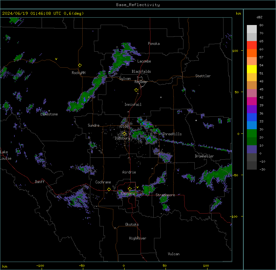The image size is (276, 270).
Task: Click the Vulcan label
Action: click(174, 254)
